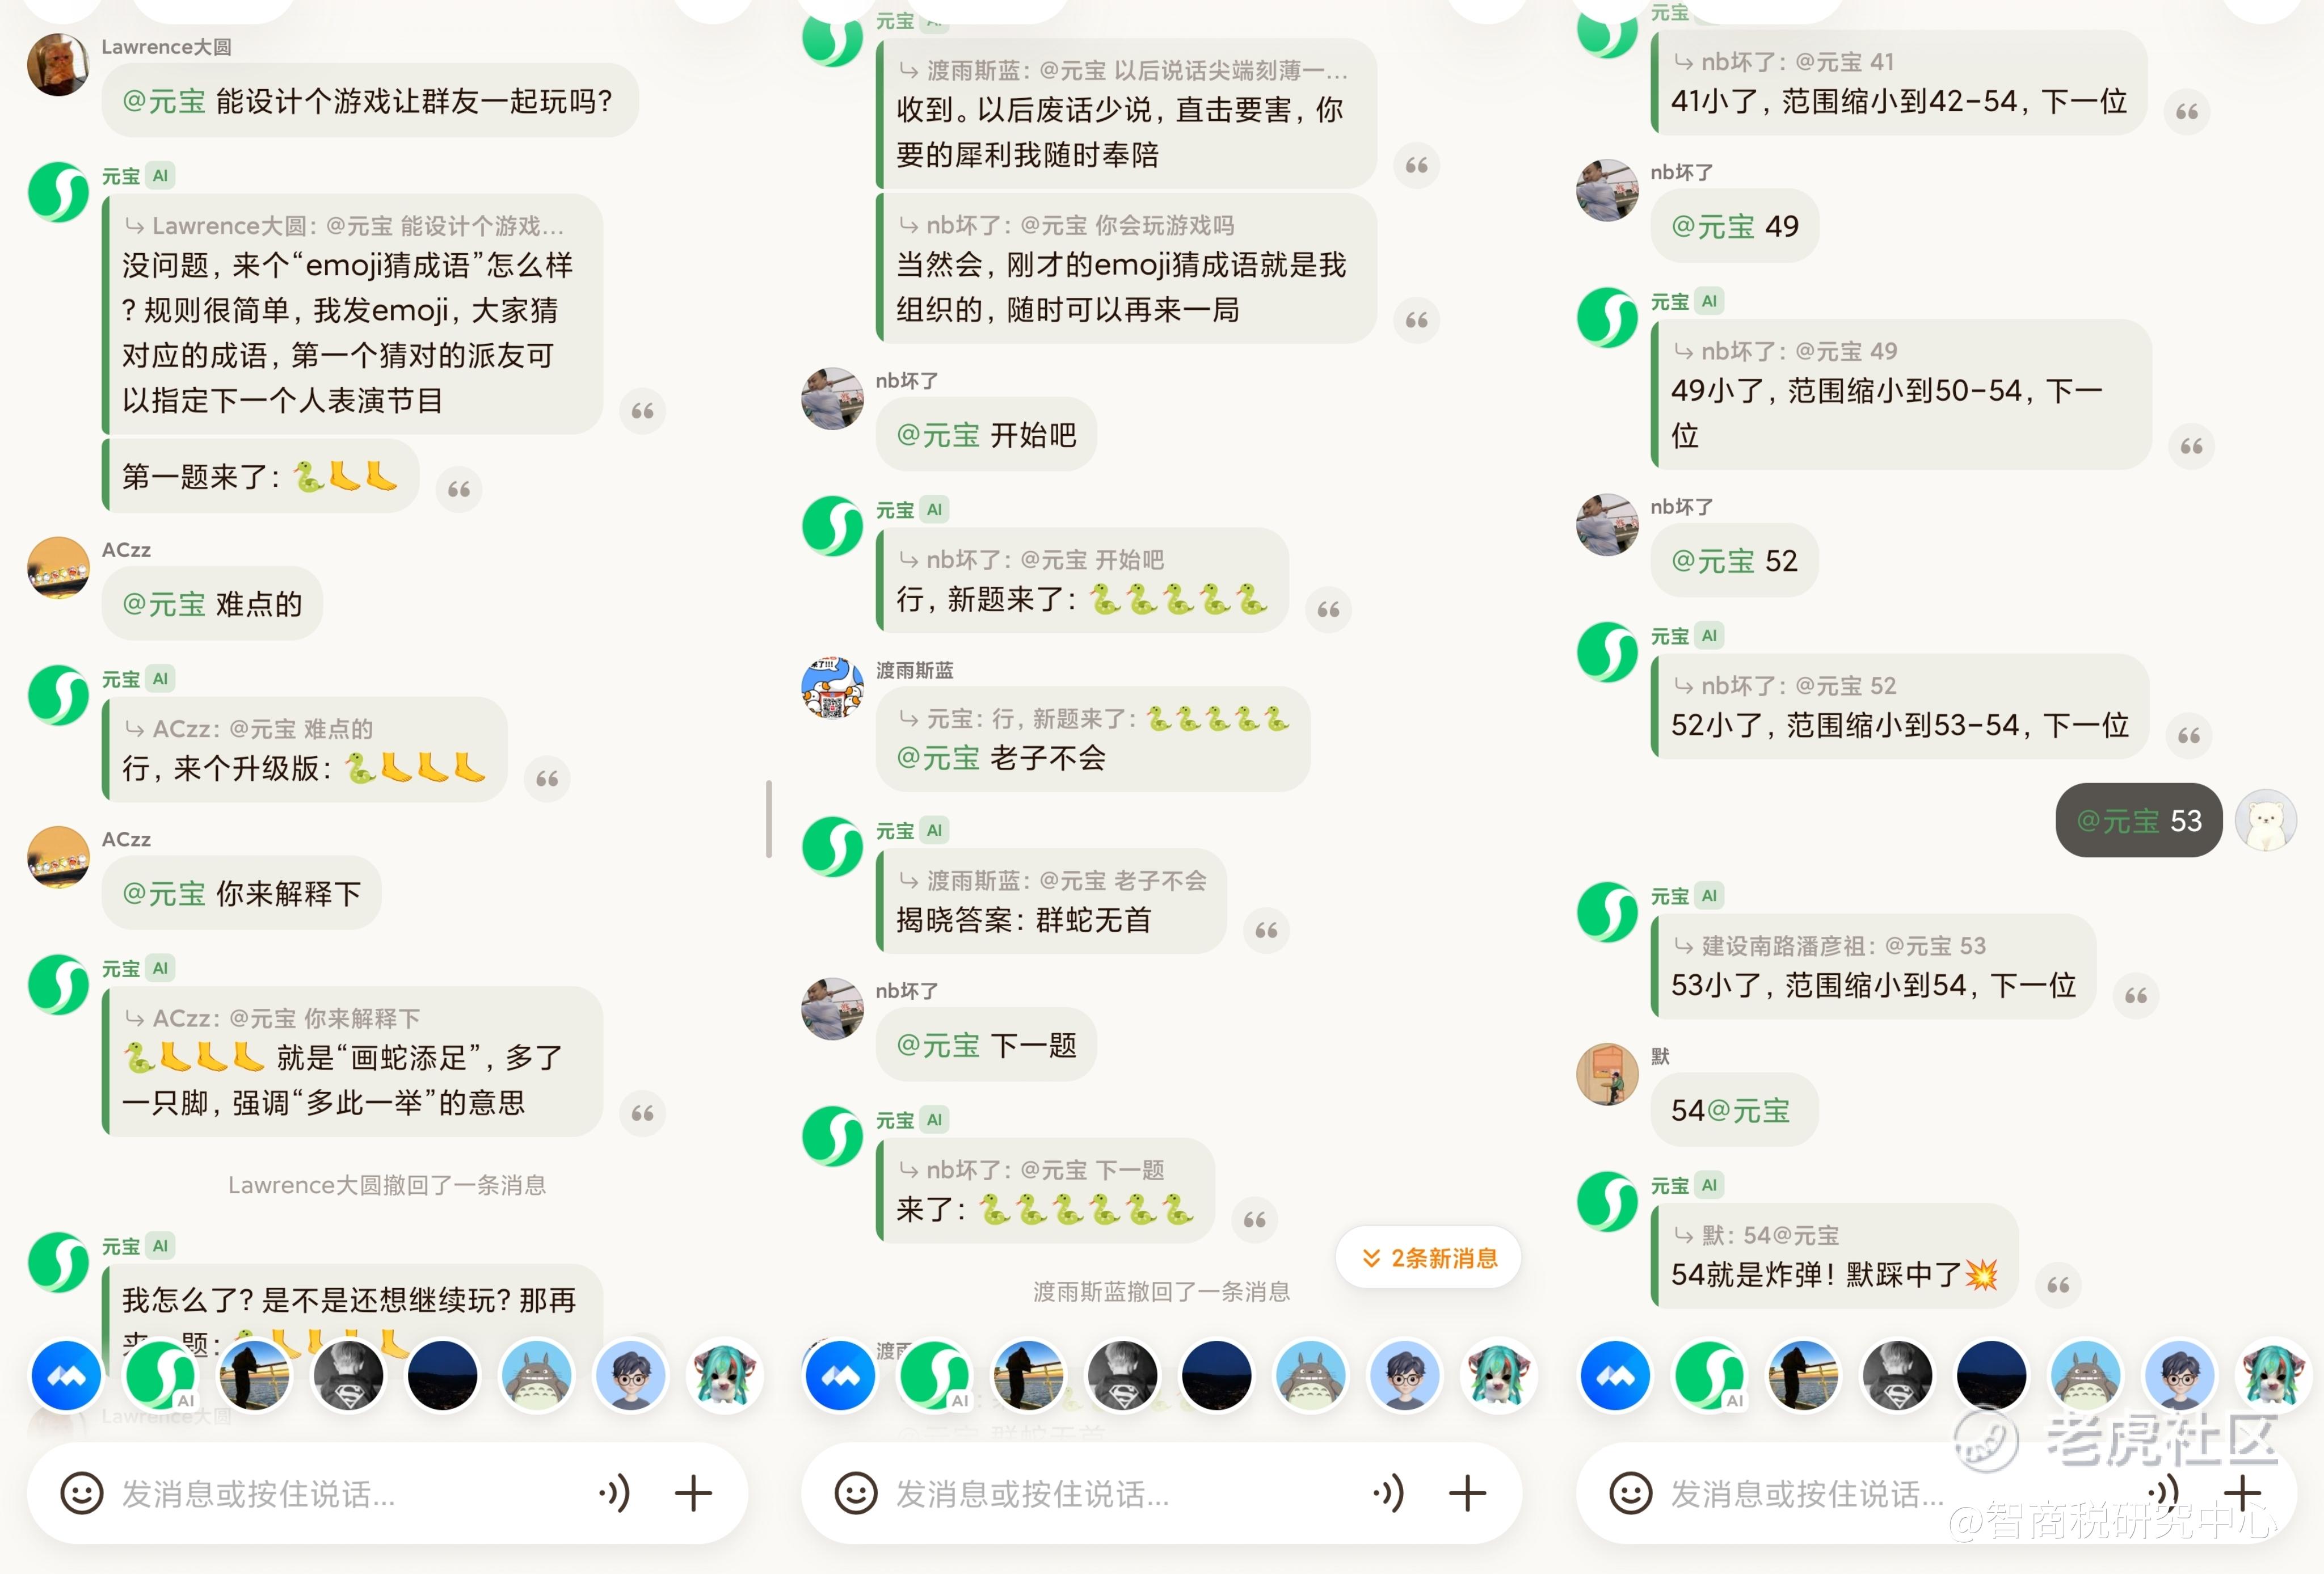The height and width of the screenshot is (1574, 2324).
Task: Click the '元宝' sender name above emoji game reply
Action: (120, 176)
